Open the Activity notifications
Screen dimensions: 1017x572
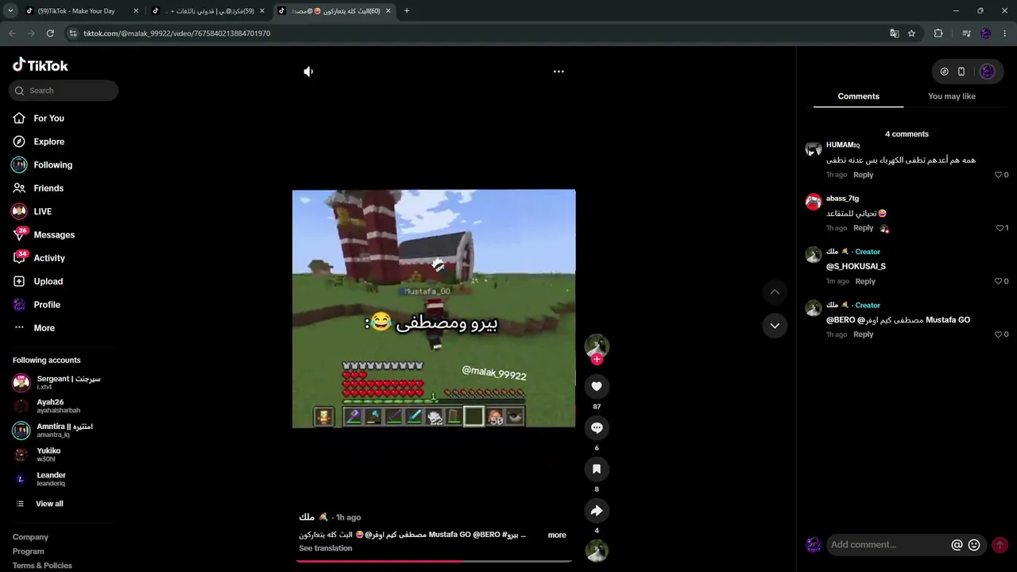[48, 258]
